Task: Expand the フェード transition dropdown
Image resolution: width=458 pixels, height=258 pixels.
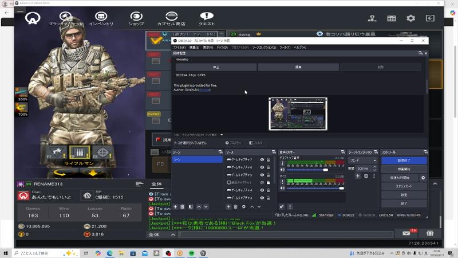Action: [374, 161]
